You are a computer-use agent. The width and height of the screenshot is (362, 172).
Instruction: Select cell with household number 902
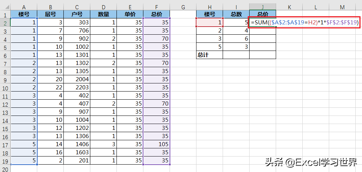77,39
